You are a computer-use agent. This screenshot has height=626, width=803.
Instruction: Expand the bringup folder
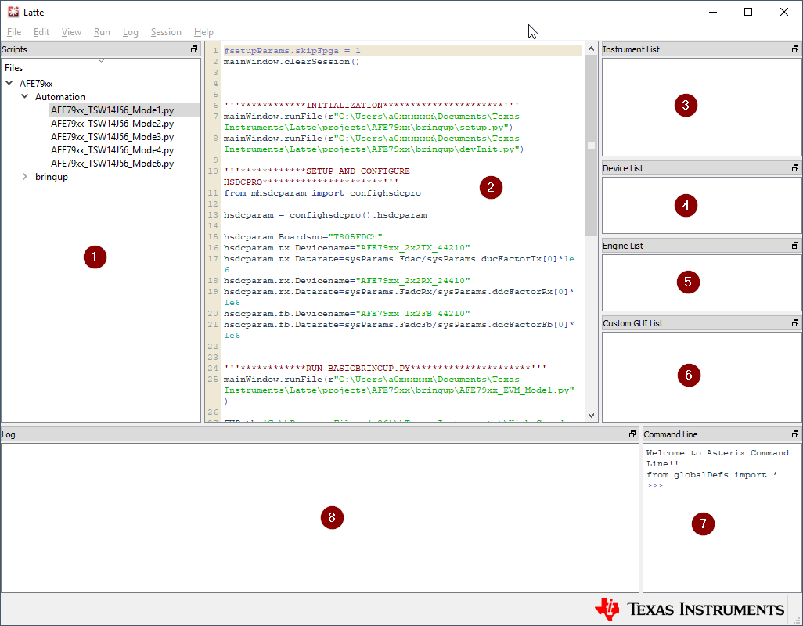(x=24, y=176)
